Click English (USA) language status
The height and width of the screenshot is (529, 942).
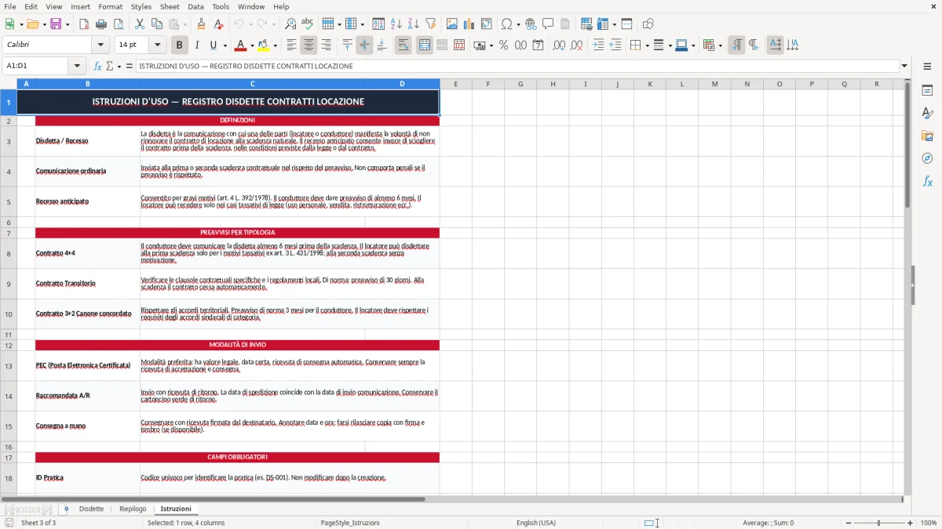click(x=536, y=523)
